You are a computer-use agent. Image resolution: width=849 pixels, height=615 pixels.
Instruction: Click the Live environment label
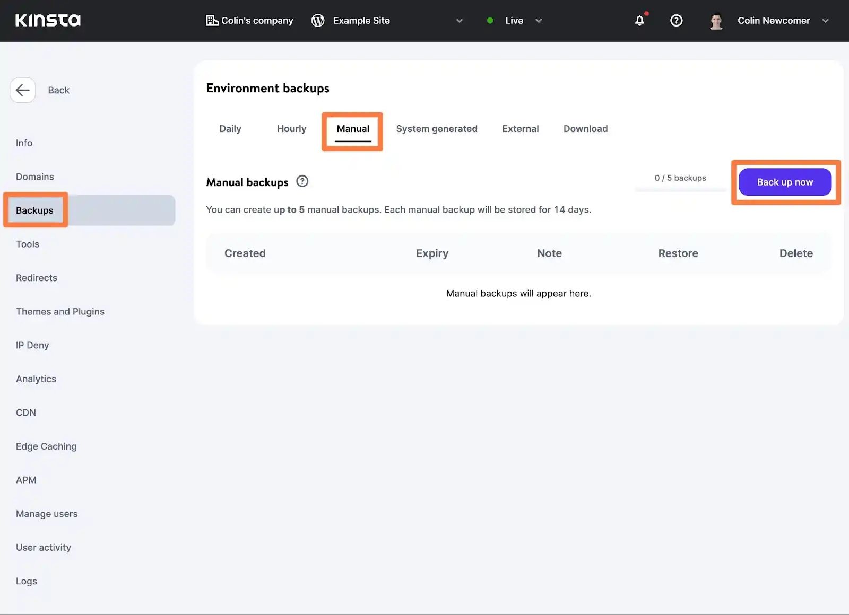point(514,21)
